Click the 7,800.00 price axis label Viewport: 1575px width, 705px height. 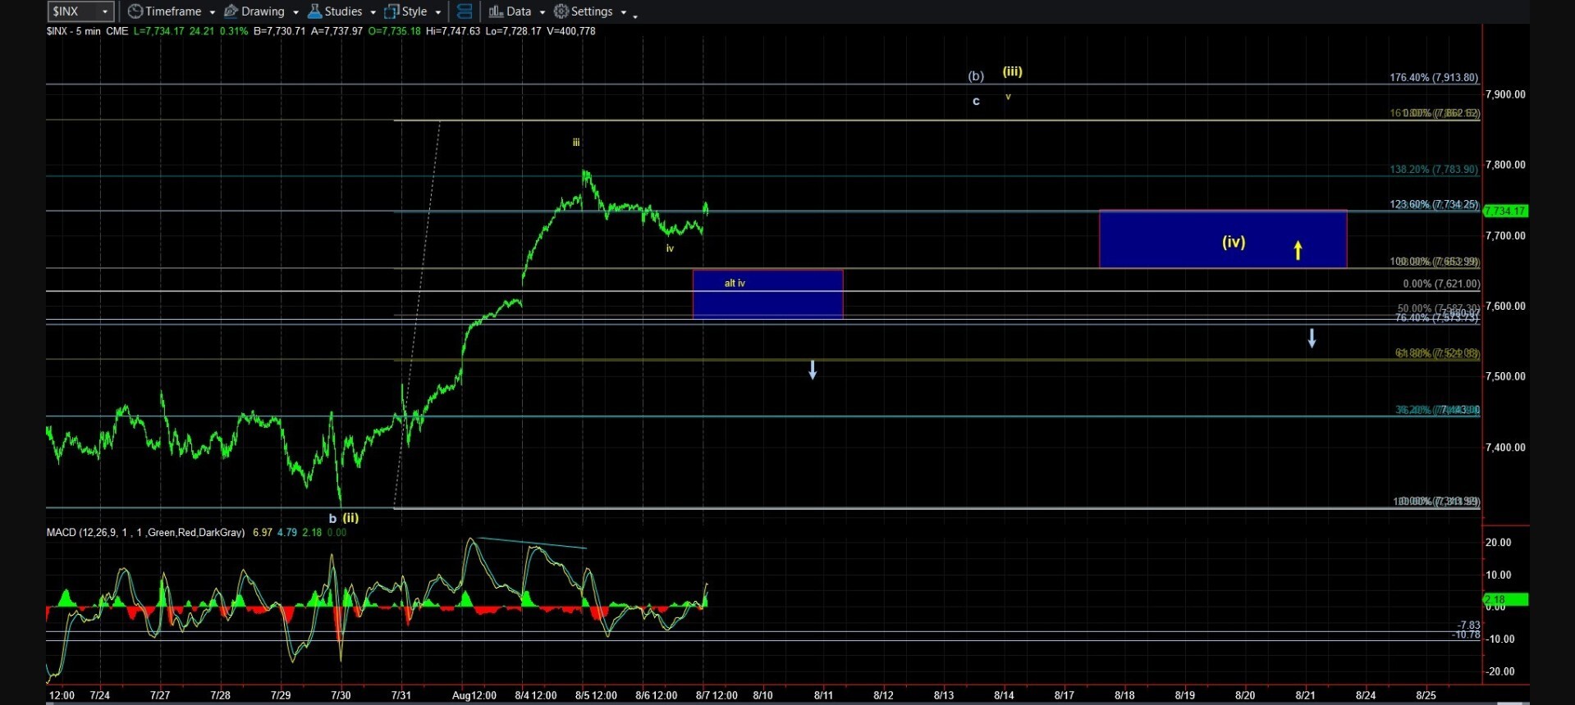(x=1505, y=165)
